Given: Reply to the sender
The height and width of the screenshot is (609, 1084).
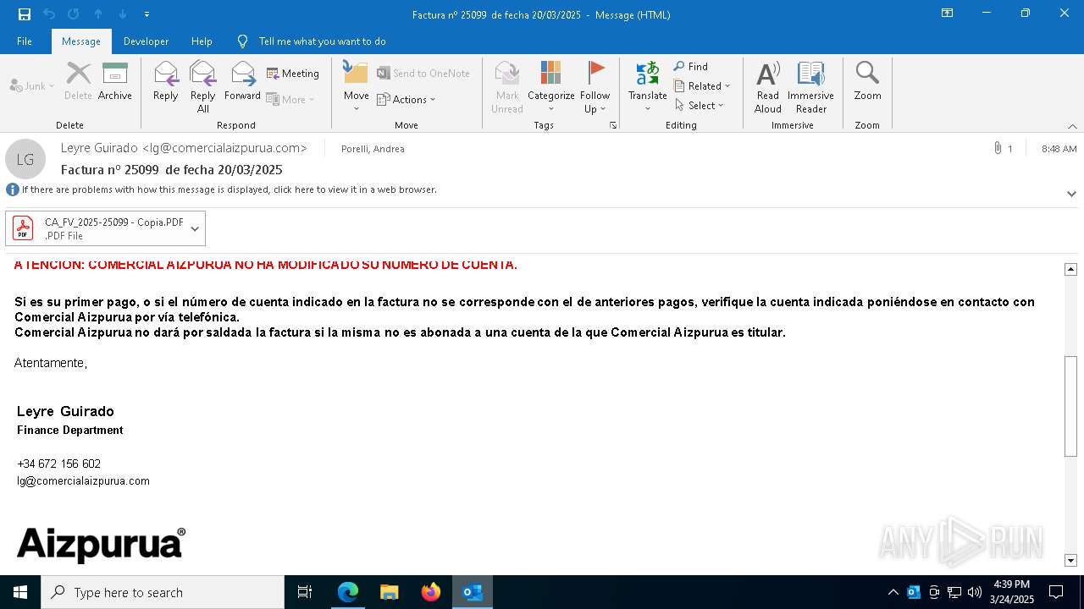Looking at the screenshot, I should point(166,81).
